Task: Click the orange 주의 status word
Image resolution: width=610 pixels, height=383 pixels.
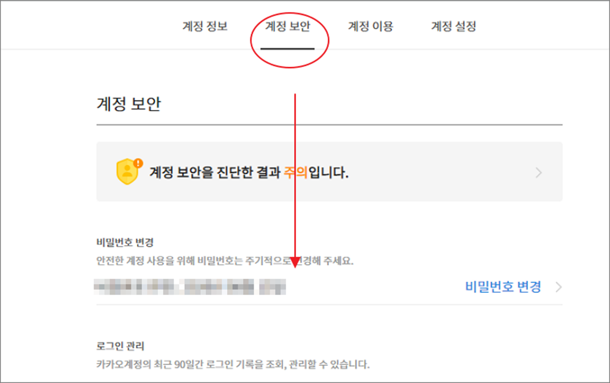Action: point(296,173)
